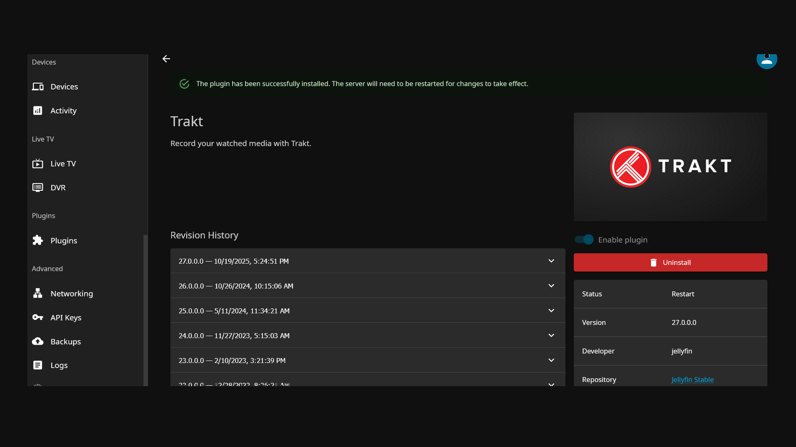Uninstall the Trakt plugin
This screenshot has height=447, width=796.
coord(670,263)
